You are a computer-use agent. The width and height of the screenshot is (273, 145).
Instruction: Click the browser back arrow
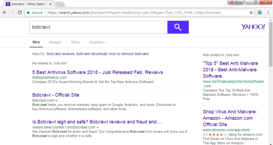[x=5, y=12]
